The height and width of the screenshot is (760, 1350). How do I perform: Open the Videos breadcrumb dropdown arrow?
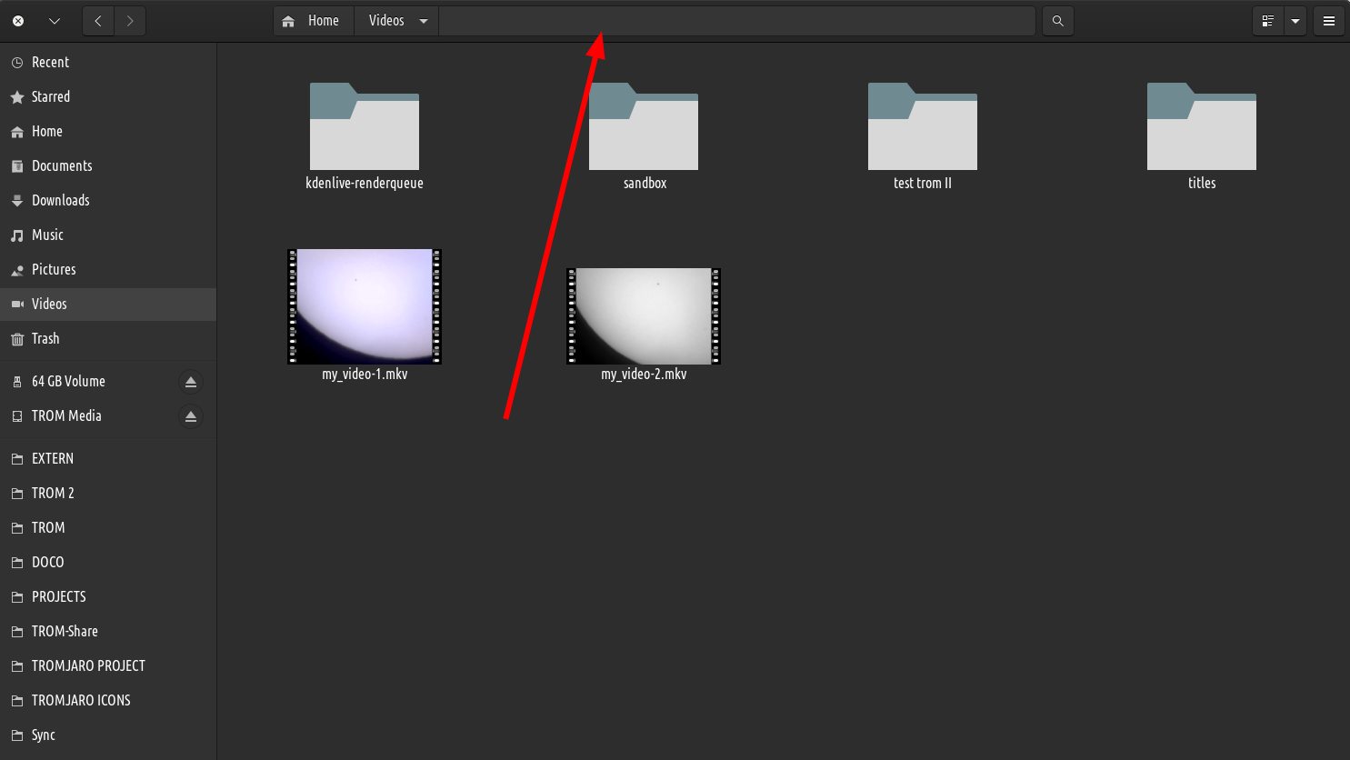[x=421, y=20]
